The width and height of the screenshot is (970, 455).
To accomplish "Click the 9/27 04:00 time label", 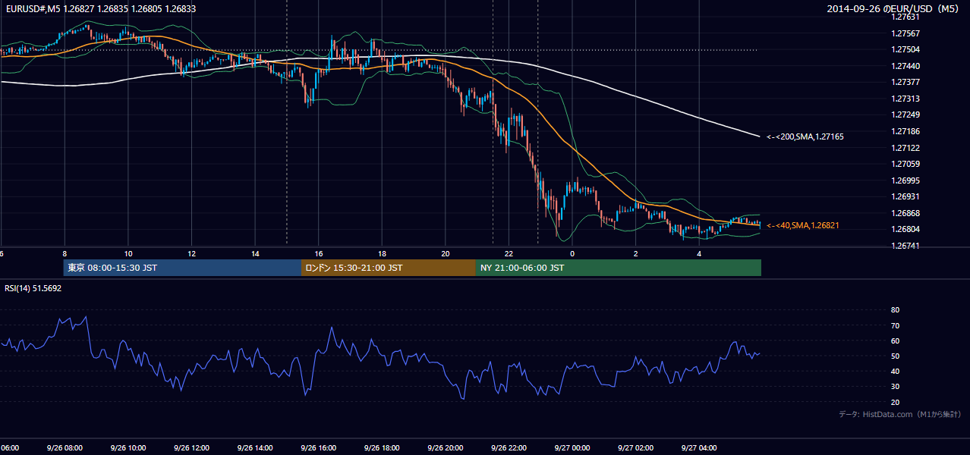I will 699,447.
